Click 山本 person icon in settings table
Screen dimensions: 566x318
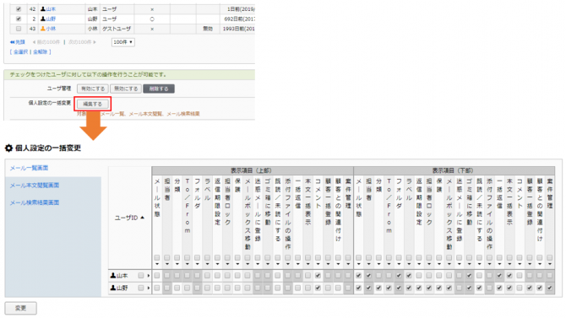(x=113, y=276)
